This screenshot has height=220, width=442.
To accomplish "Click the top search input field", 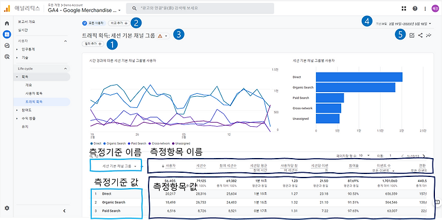I will coord(200,8).
